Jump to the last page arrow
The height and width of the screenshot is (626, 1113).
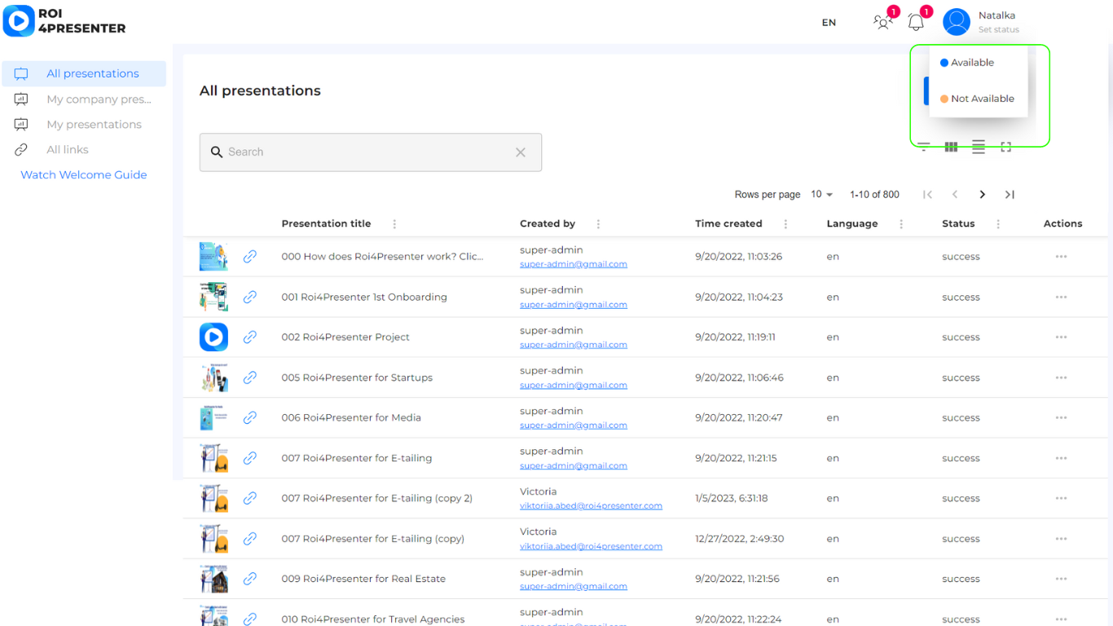coord(1010,195)
